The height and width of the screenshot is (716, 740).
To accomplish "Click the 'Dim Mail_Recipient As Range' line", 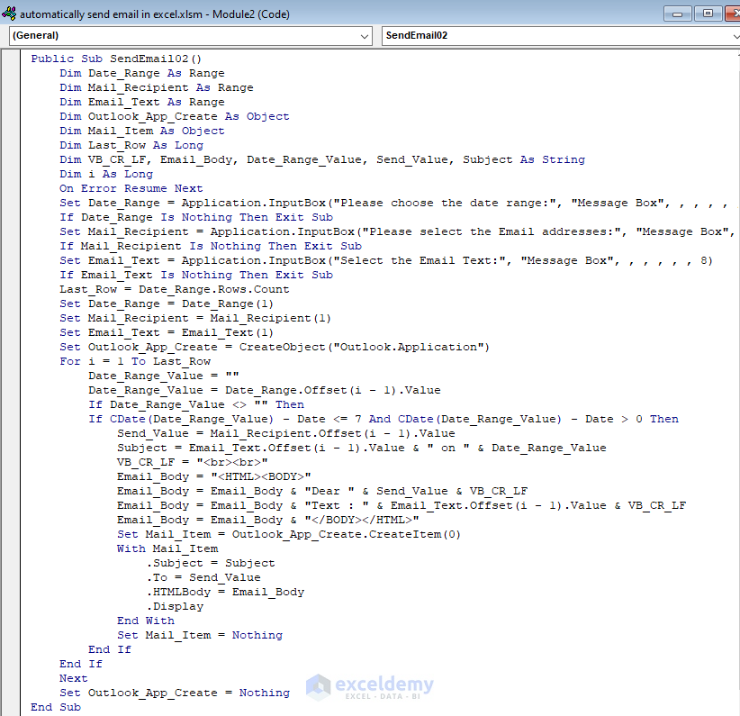I will tap(157, 88).
